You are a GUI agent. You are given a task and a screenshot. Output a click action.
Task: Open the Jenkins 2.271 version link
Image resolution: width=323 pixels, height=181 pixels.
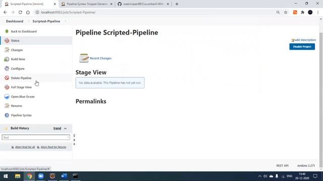tap(306, 165)
